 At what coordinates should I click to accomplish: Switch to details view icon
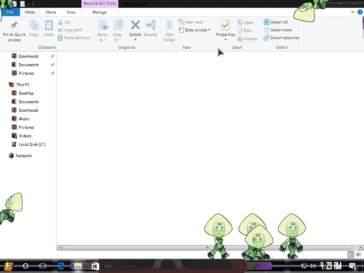point(351,255)
